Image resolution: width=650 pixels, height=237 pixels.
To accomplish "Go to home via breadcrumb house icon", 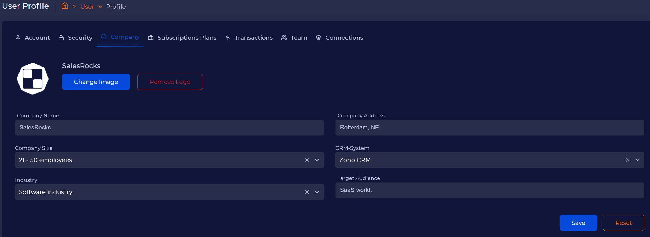I will click(x=65, y=6).
